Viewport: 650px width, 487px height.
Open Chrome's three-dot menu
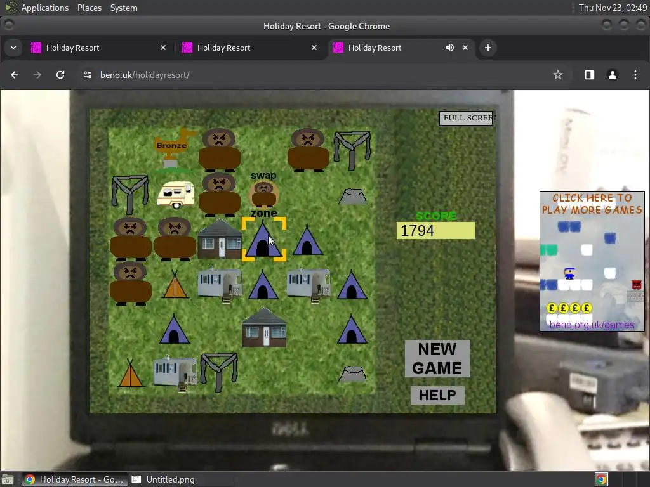(x=635, y=75)
